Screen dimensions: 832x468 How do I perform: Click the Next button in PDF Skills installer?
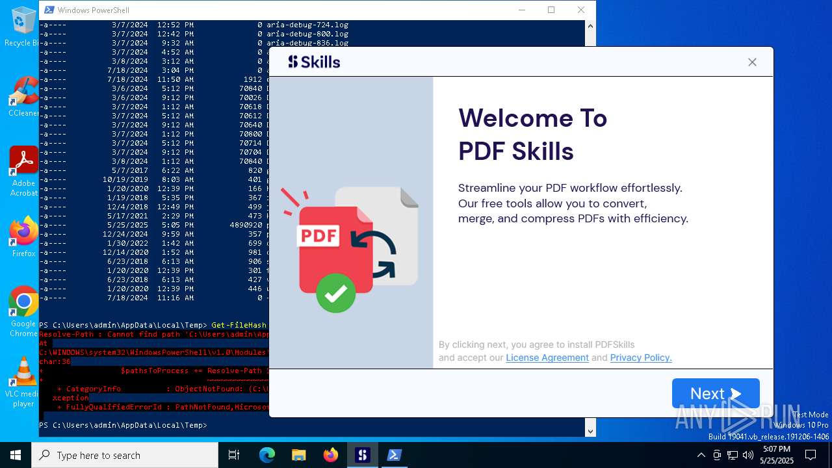coord(716,393)
